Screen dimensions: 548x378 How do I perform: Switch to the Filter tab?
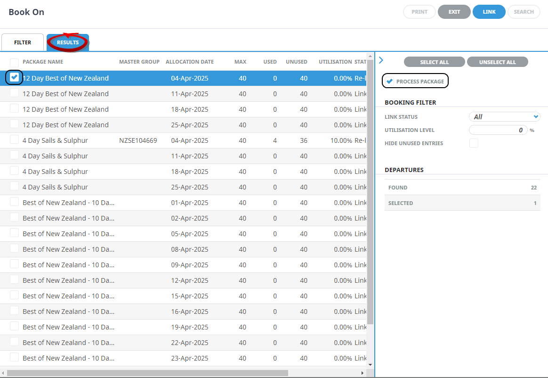tap(23, 42)
